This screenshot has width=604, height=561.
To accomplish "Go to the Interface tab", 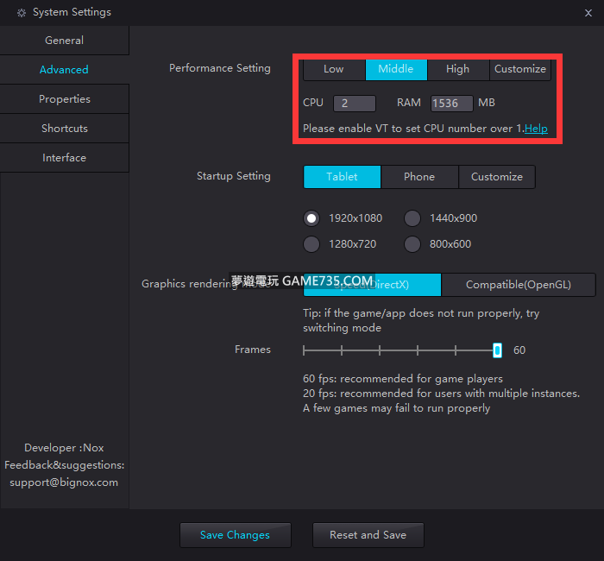I will (65, 158).
